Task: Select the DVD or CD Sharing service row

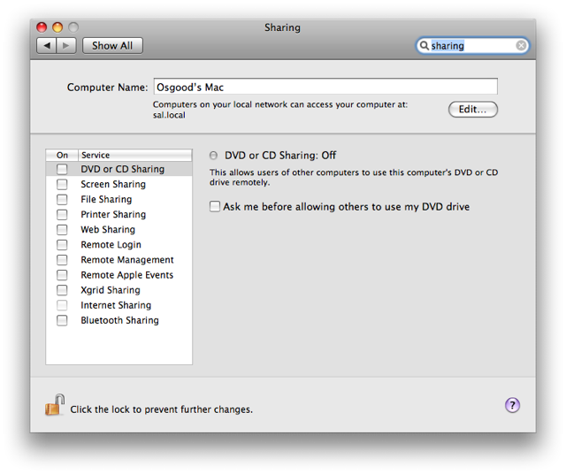Action: (119, 169)
